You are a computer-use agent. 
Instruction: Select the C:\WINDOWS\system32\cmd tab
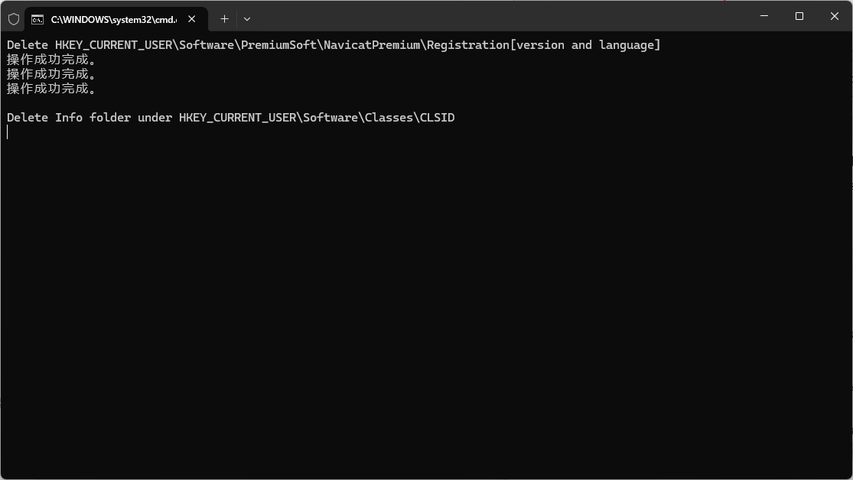116,20
